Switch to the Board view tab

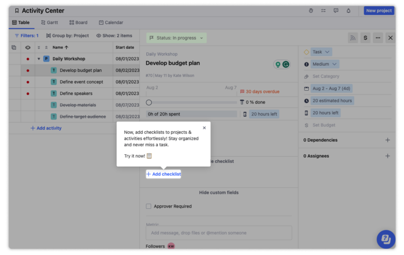[x=78, y=23]
